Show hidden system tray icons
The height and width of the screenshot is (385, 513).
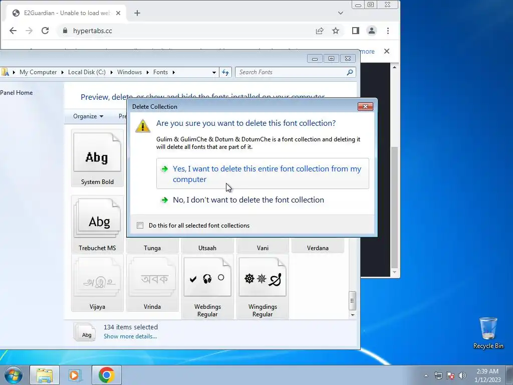click(426, 375)
